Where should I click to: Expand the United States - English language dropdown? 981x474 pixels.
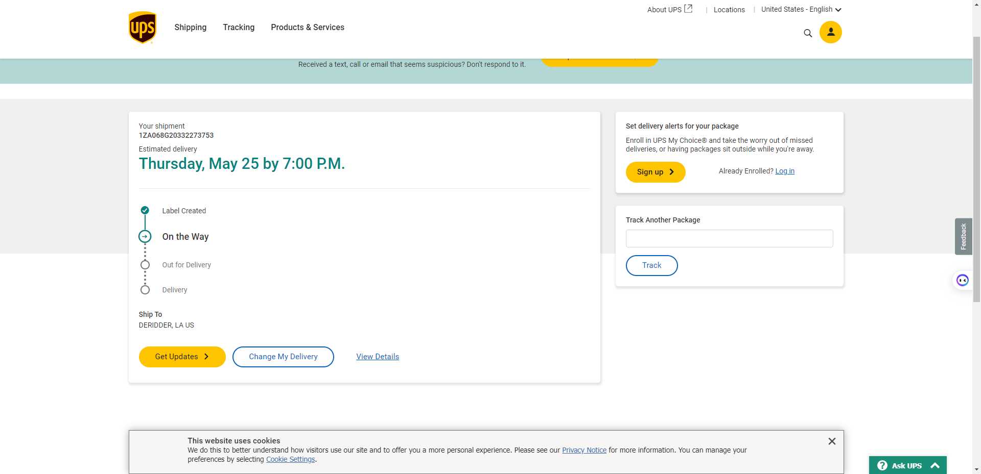801,9
